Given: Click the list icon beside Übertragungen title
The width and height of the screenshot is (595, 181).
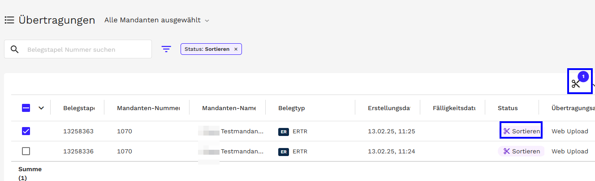Looking at the screenshot, I should 9,20.
